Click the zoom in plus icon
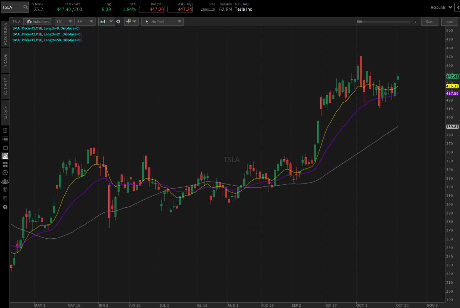460x308 pixels. pos(416,22)
